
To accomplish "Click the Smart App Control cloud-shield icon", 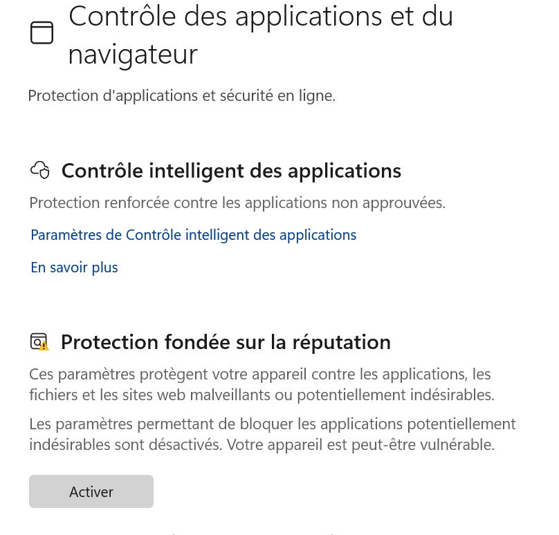I will pyautogui.click(x=40, y=170).
